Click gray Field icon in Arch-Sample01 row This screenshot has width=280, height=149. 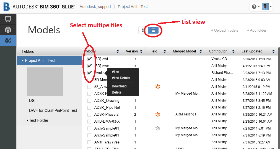point(158,128)
